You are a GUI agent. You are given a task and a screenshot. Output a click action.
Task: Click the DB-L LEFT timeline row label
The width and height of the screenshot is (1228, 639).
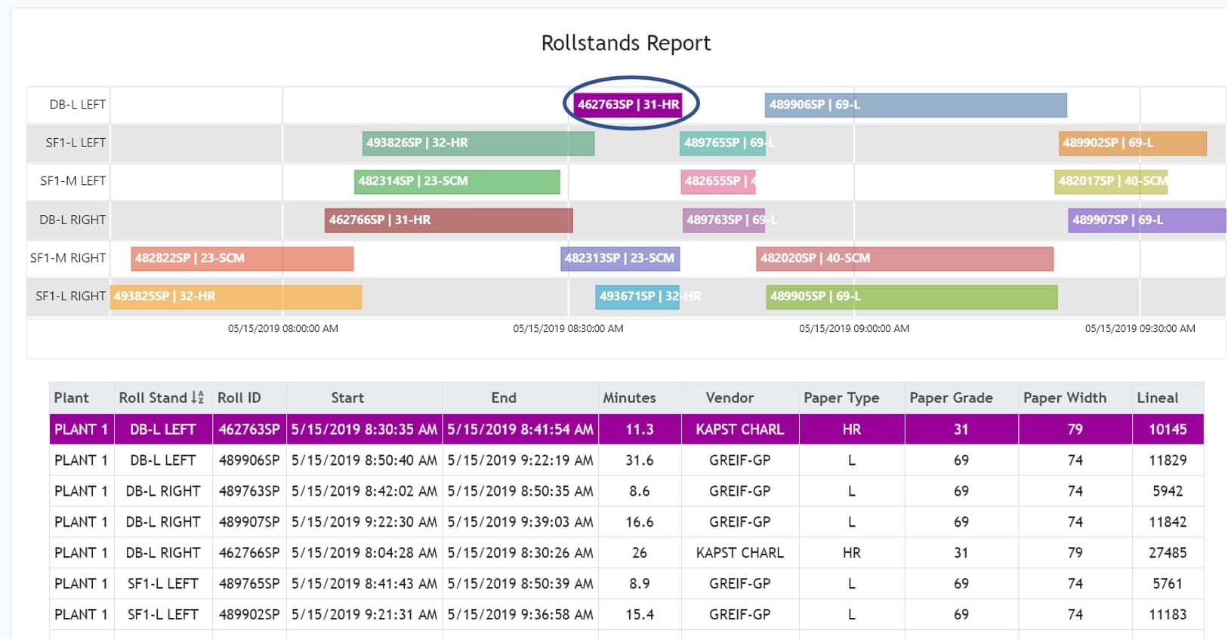click(x=78, y=105)
